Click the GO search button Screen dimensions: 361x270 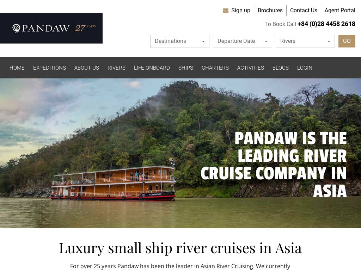[347, 41]
